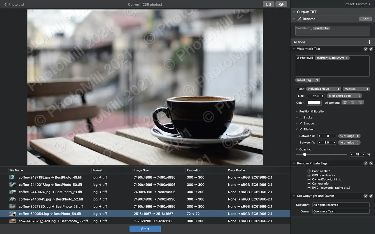Add a new action with plus icon
This screenshot has width=375, height=234.
click(x=369, y=42)
